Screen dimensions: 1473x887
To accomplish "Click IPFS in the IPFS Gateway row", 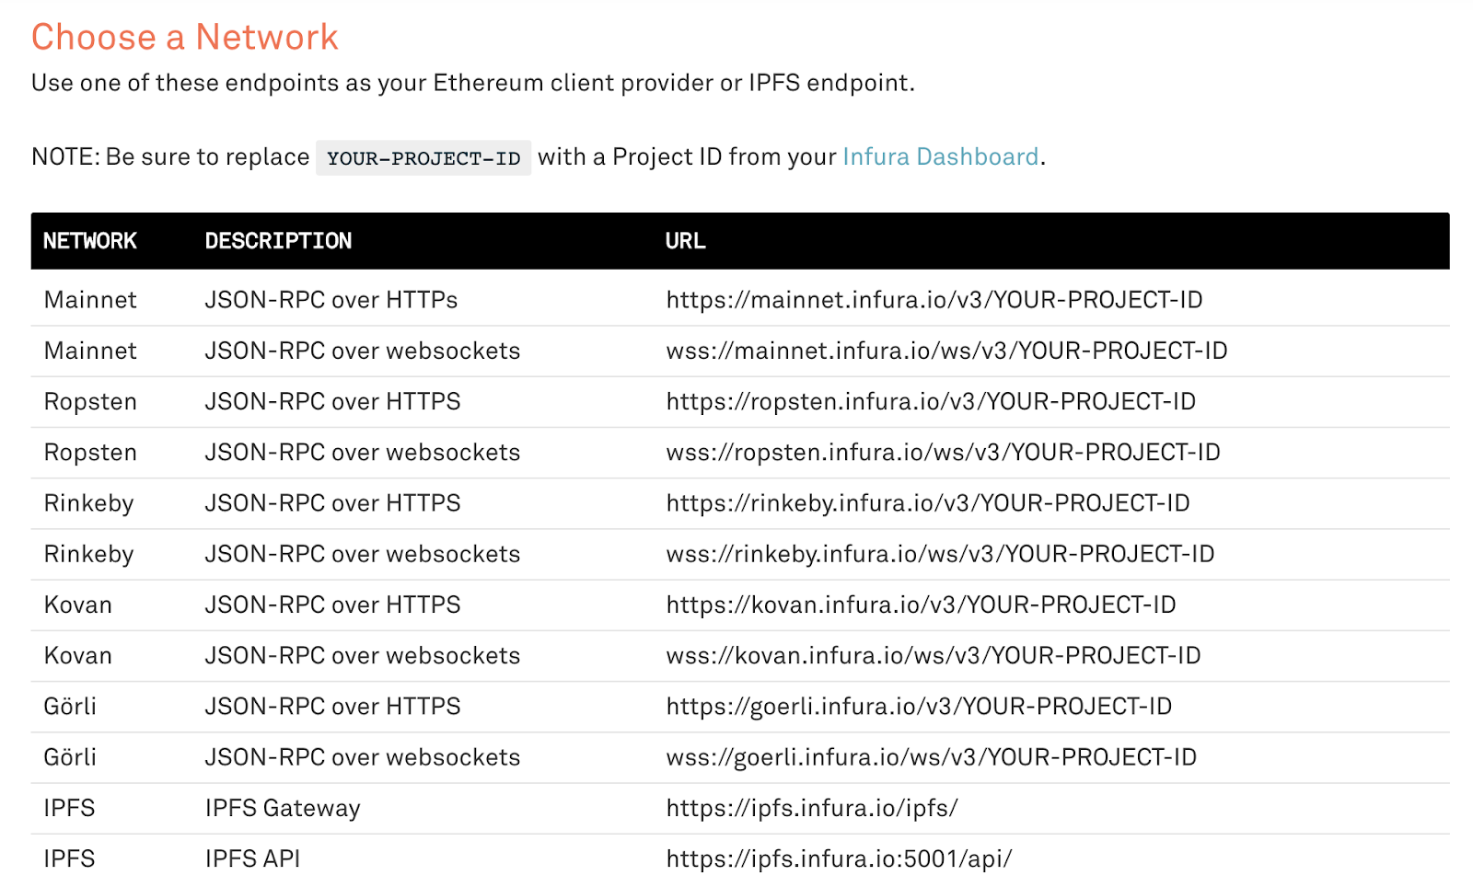I will [x=69, y=808].
